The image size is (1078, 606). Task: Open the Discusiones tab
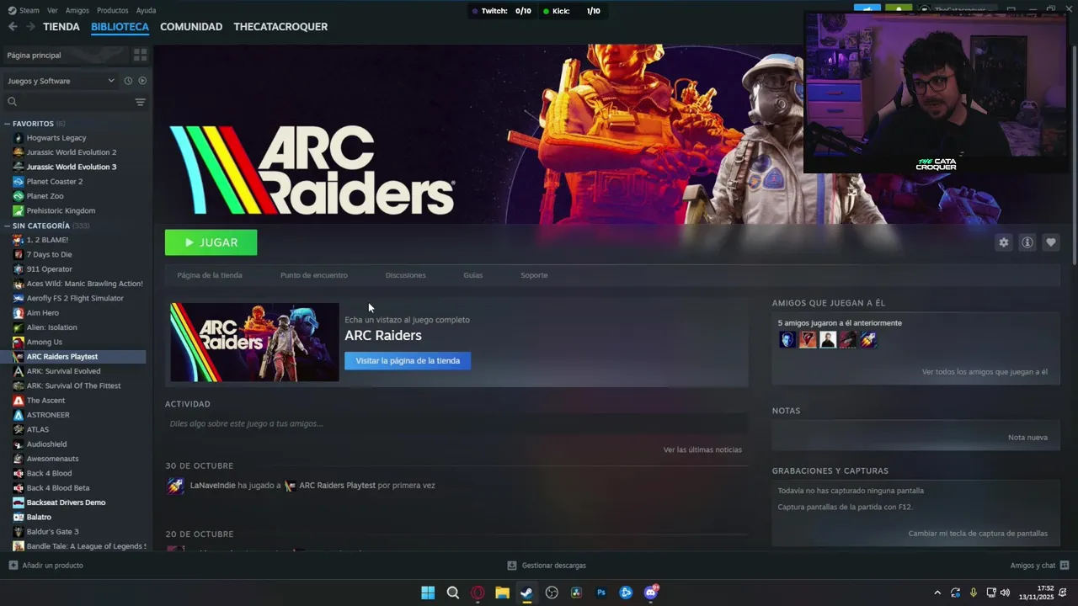click(x=405, y=275)
